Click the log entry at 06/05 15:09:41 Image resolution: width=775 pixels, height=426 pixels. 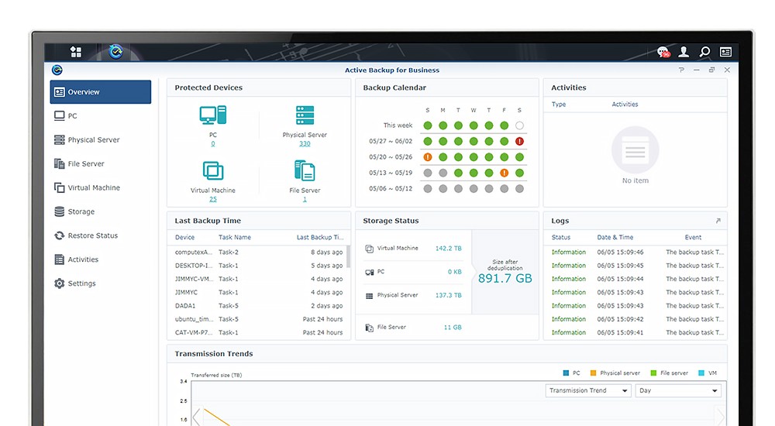coord(637,332)
